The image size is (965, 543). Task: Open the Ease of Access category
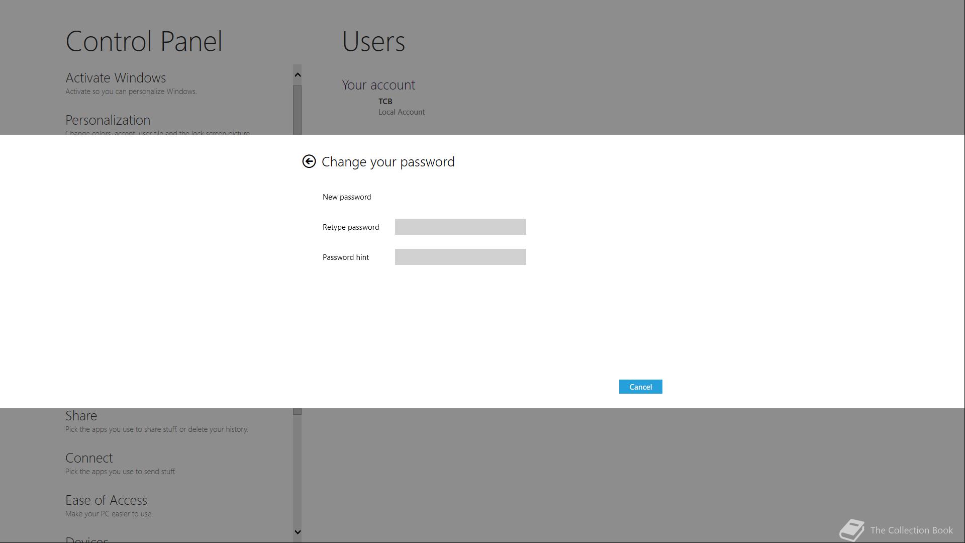(106, 500)
